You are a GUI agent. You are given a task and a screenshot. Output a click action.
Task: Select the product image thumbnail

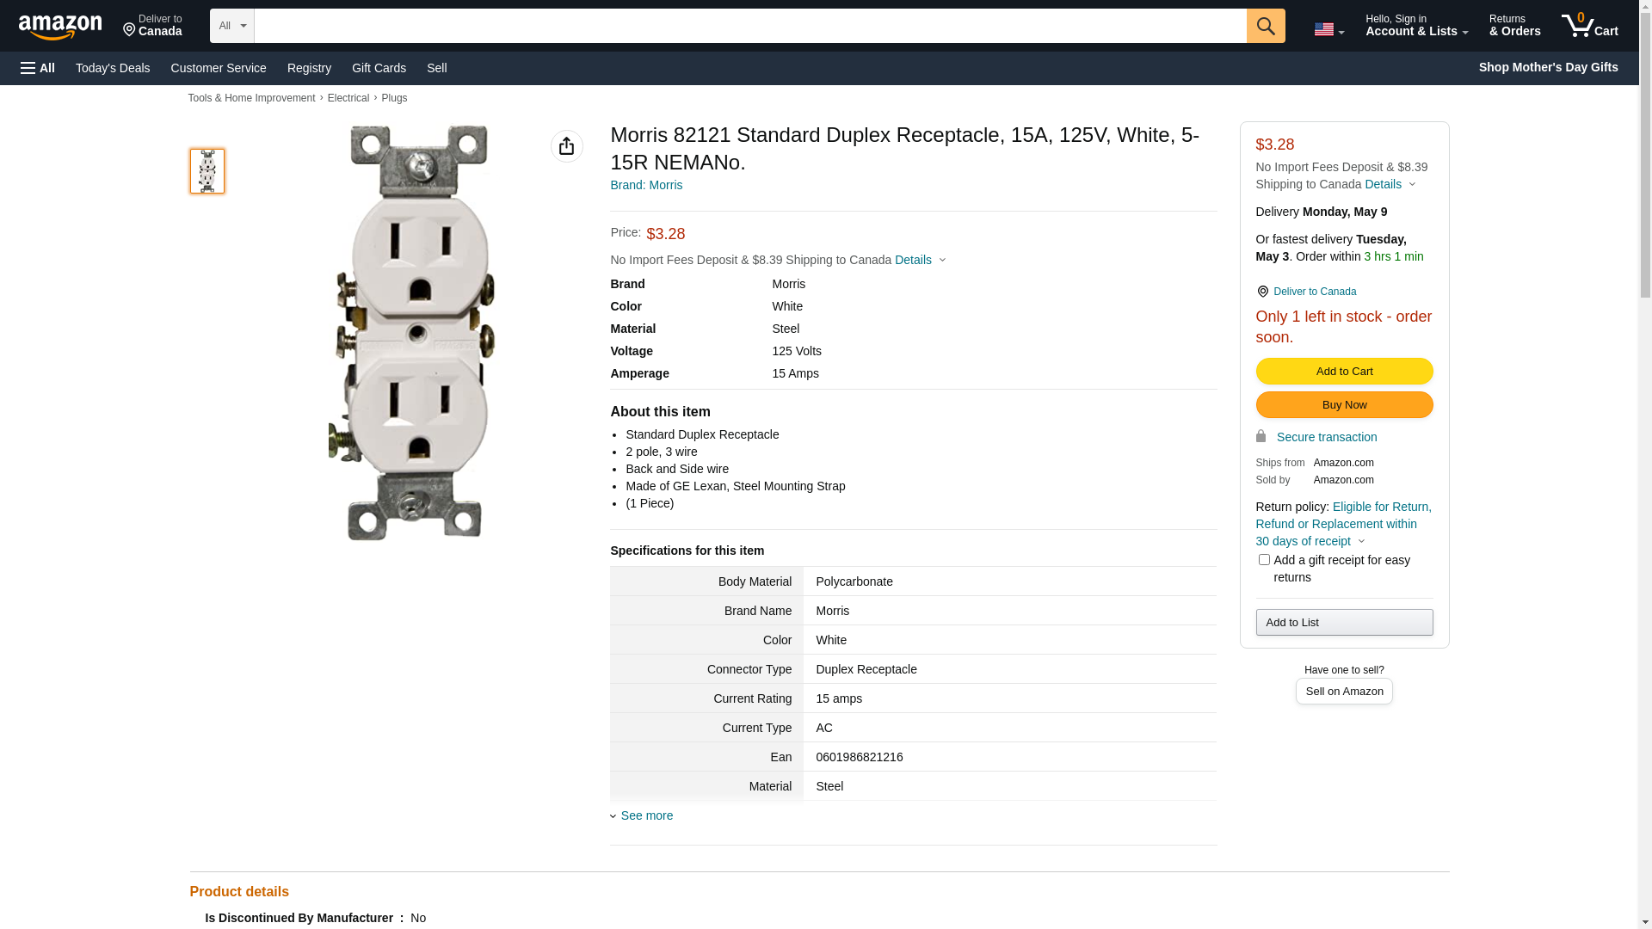pyautogui.click(x=207, y=171)
